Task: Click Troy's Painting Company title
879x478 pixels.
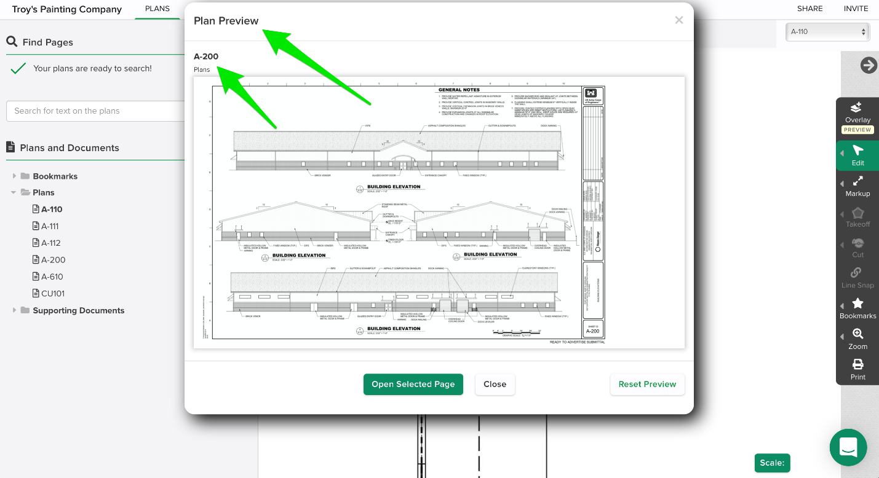Action: [67, 9]
